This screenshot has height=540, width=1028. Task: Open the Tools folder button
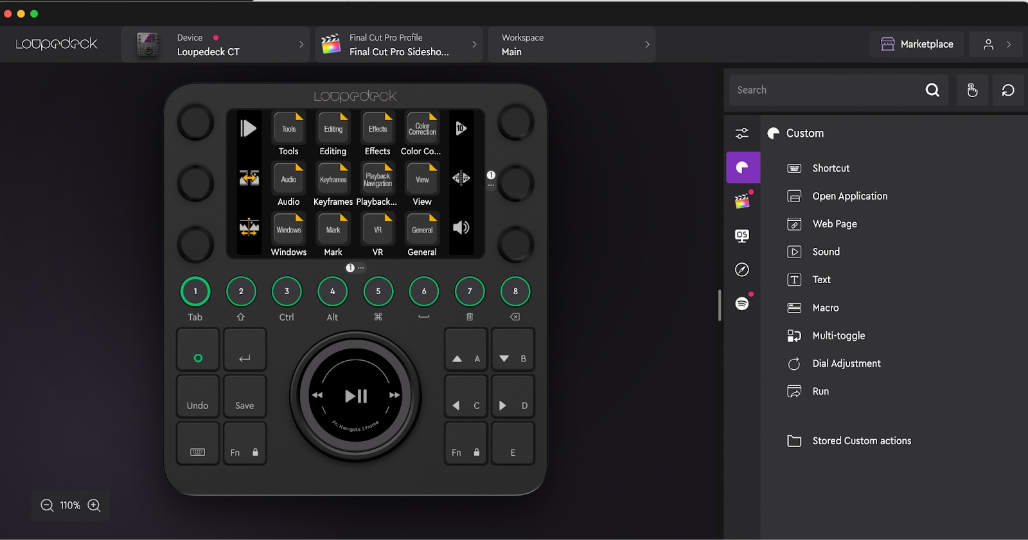click(x=288, y=128)
